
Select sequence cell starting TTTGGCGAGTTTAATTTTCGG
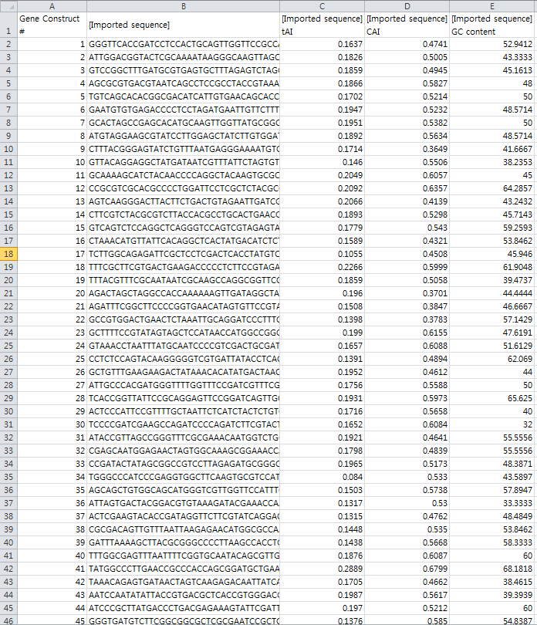coord(184,556)
